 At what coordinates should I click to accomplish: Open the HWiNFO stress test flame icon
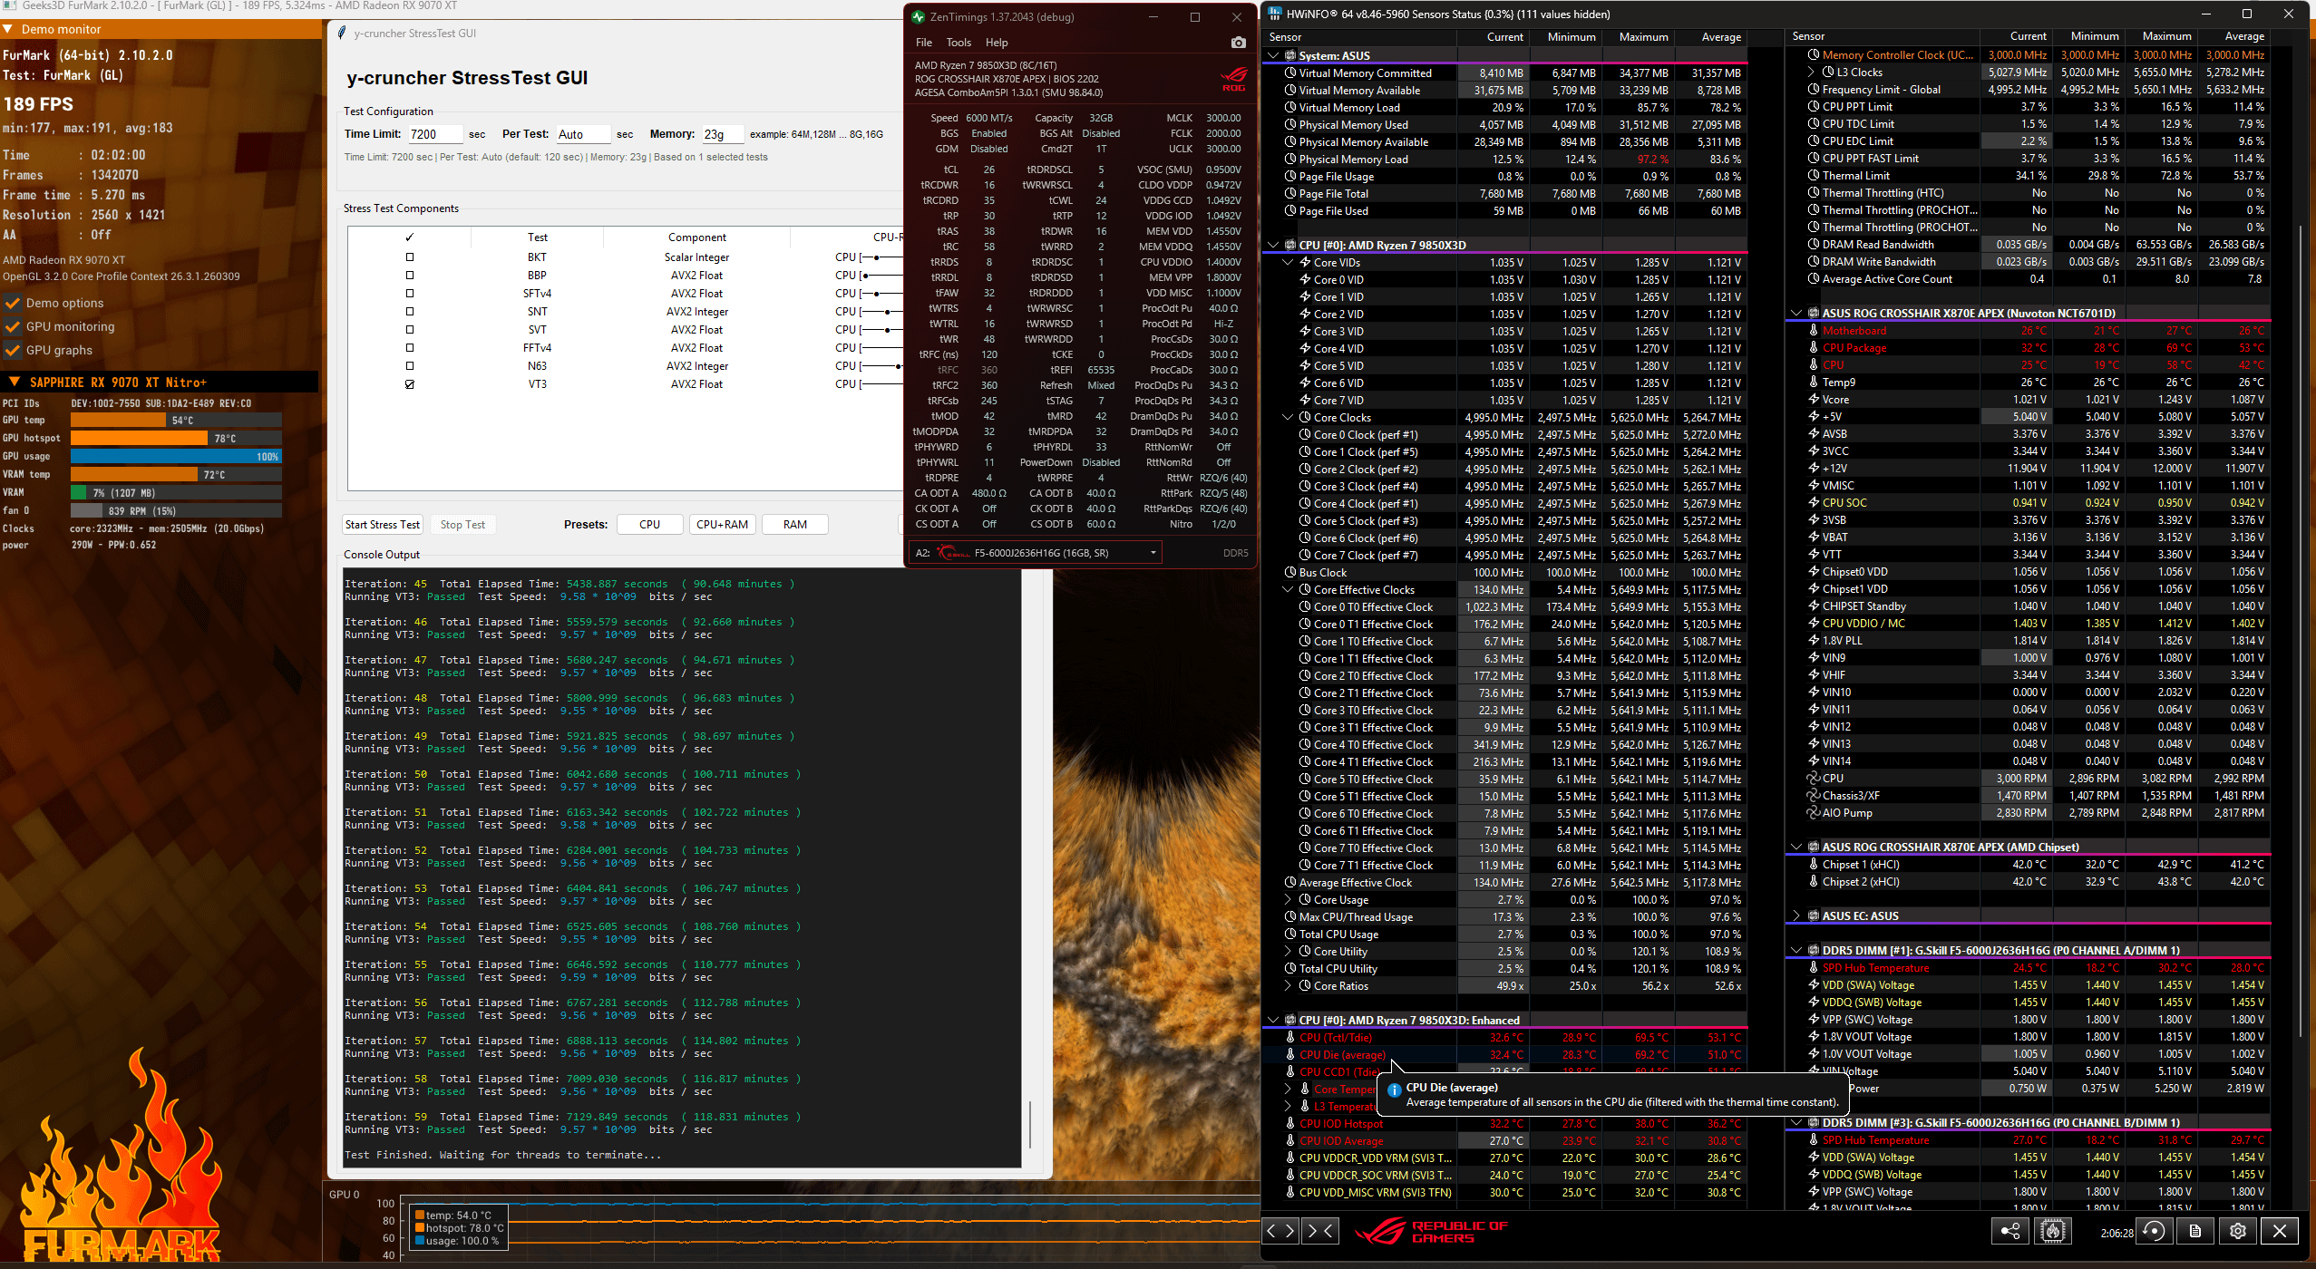click(2053, 1231)
